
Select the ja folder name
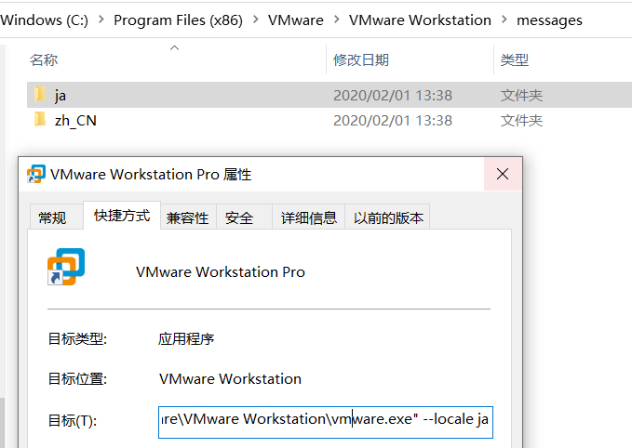click(x=61, y=96)
